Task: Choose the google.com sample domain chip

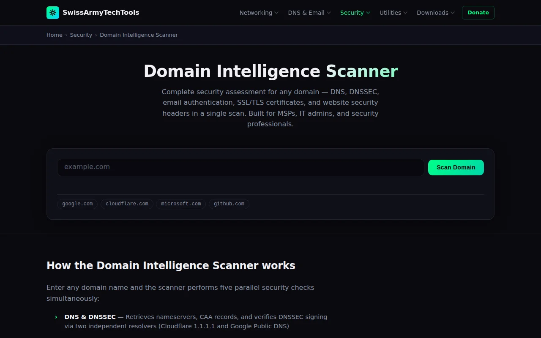Action: (77, 204)
